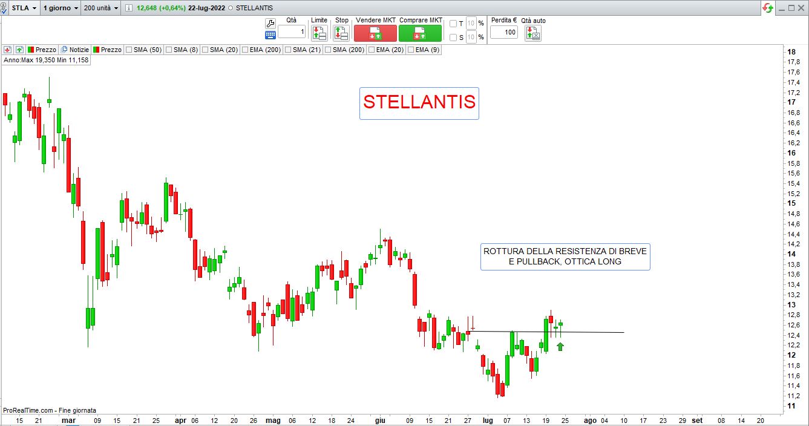Select the red STELLANTIS title text box
The height and width of the screenshot is (426, 809).
(419, 103)
